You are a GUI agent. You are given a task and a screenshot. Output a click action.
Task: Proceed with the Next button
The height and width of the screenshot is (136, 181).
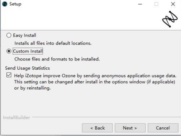tap(130, 128)
